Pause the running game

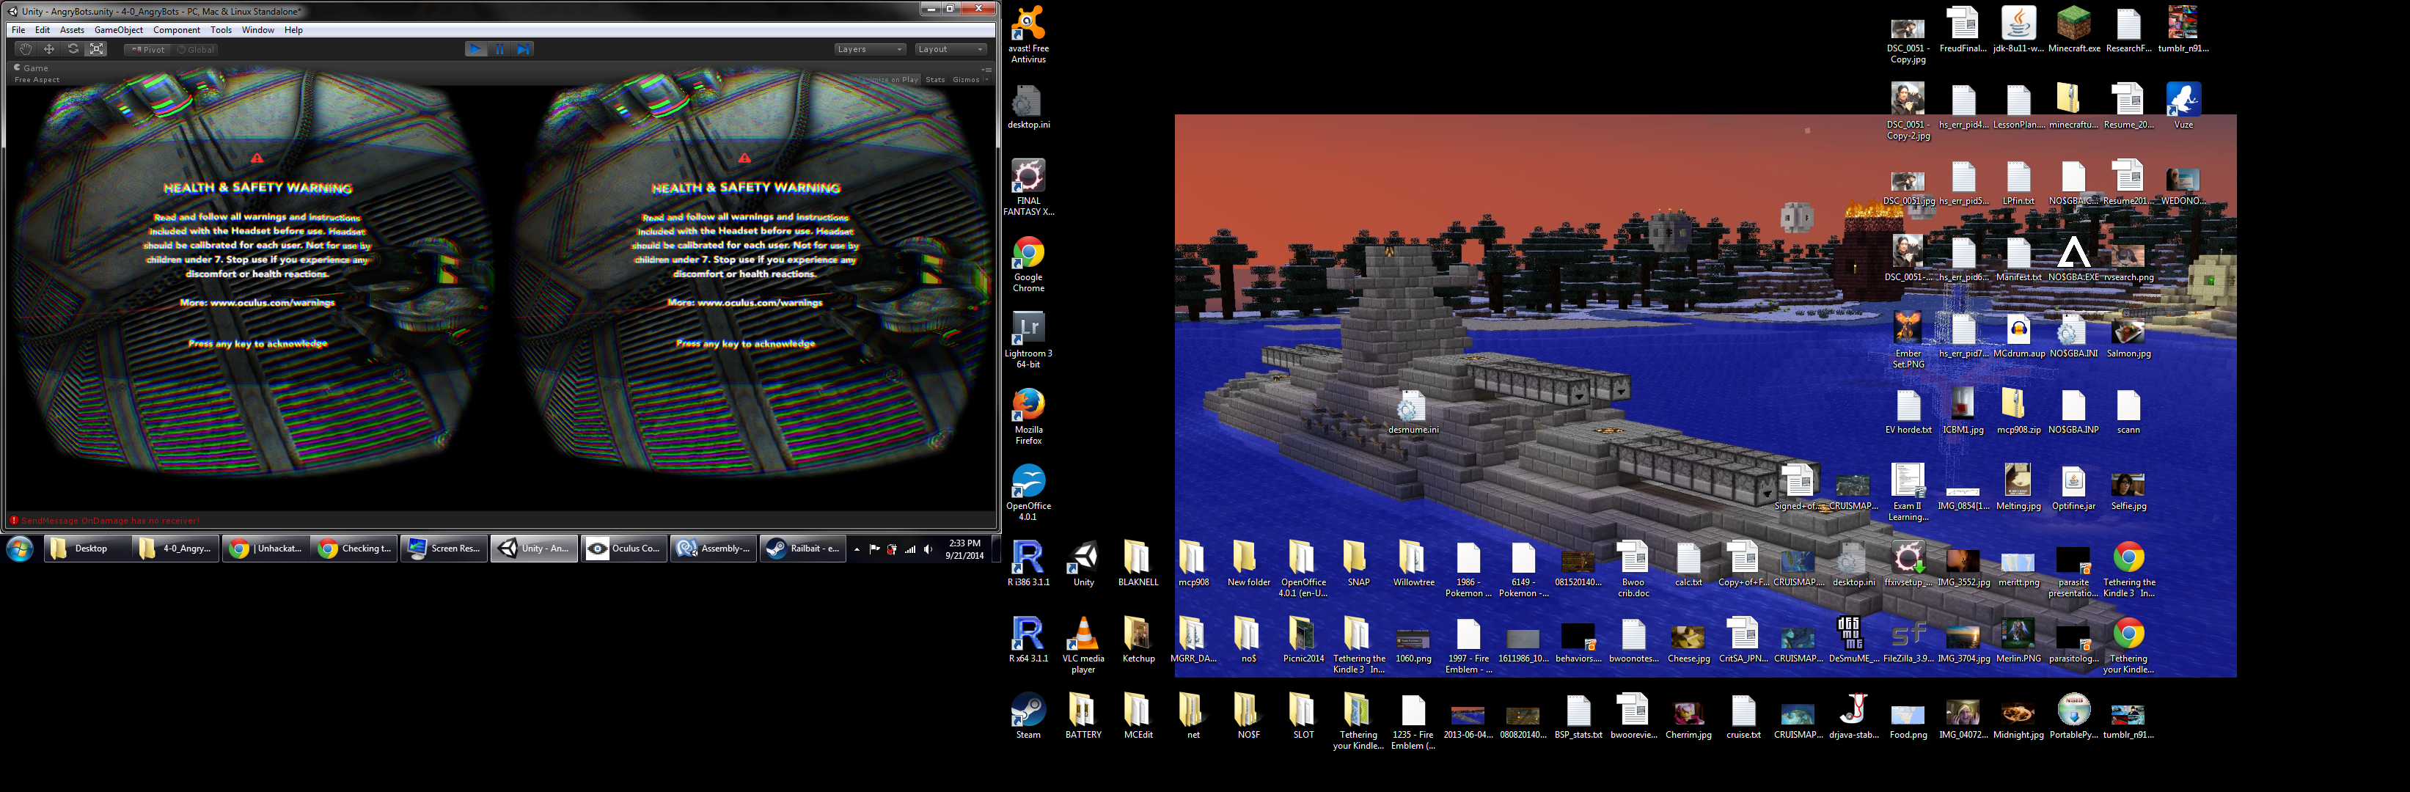(500, 50)
